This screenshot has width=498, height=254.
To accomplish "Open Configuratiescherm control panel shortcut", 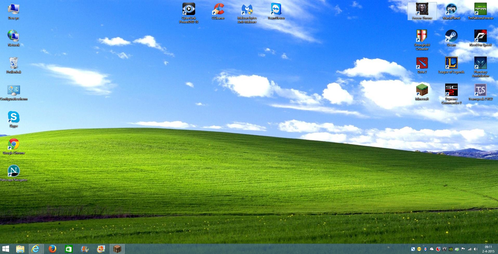I will (14, 93).
